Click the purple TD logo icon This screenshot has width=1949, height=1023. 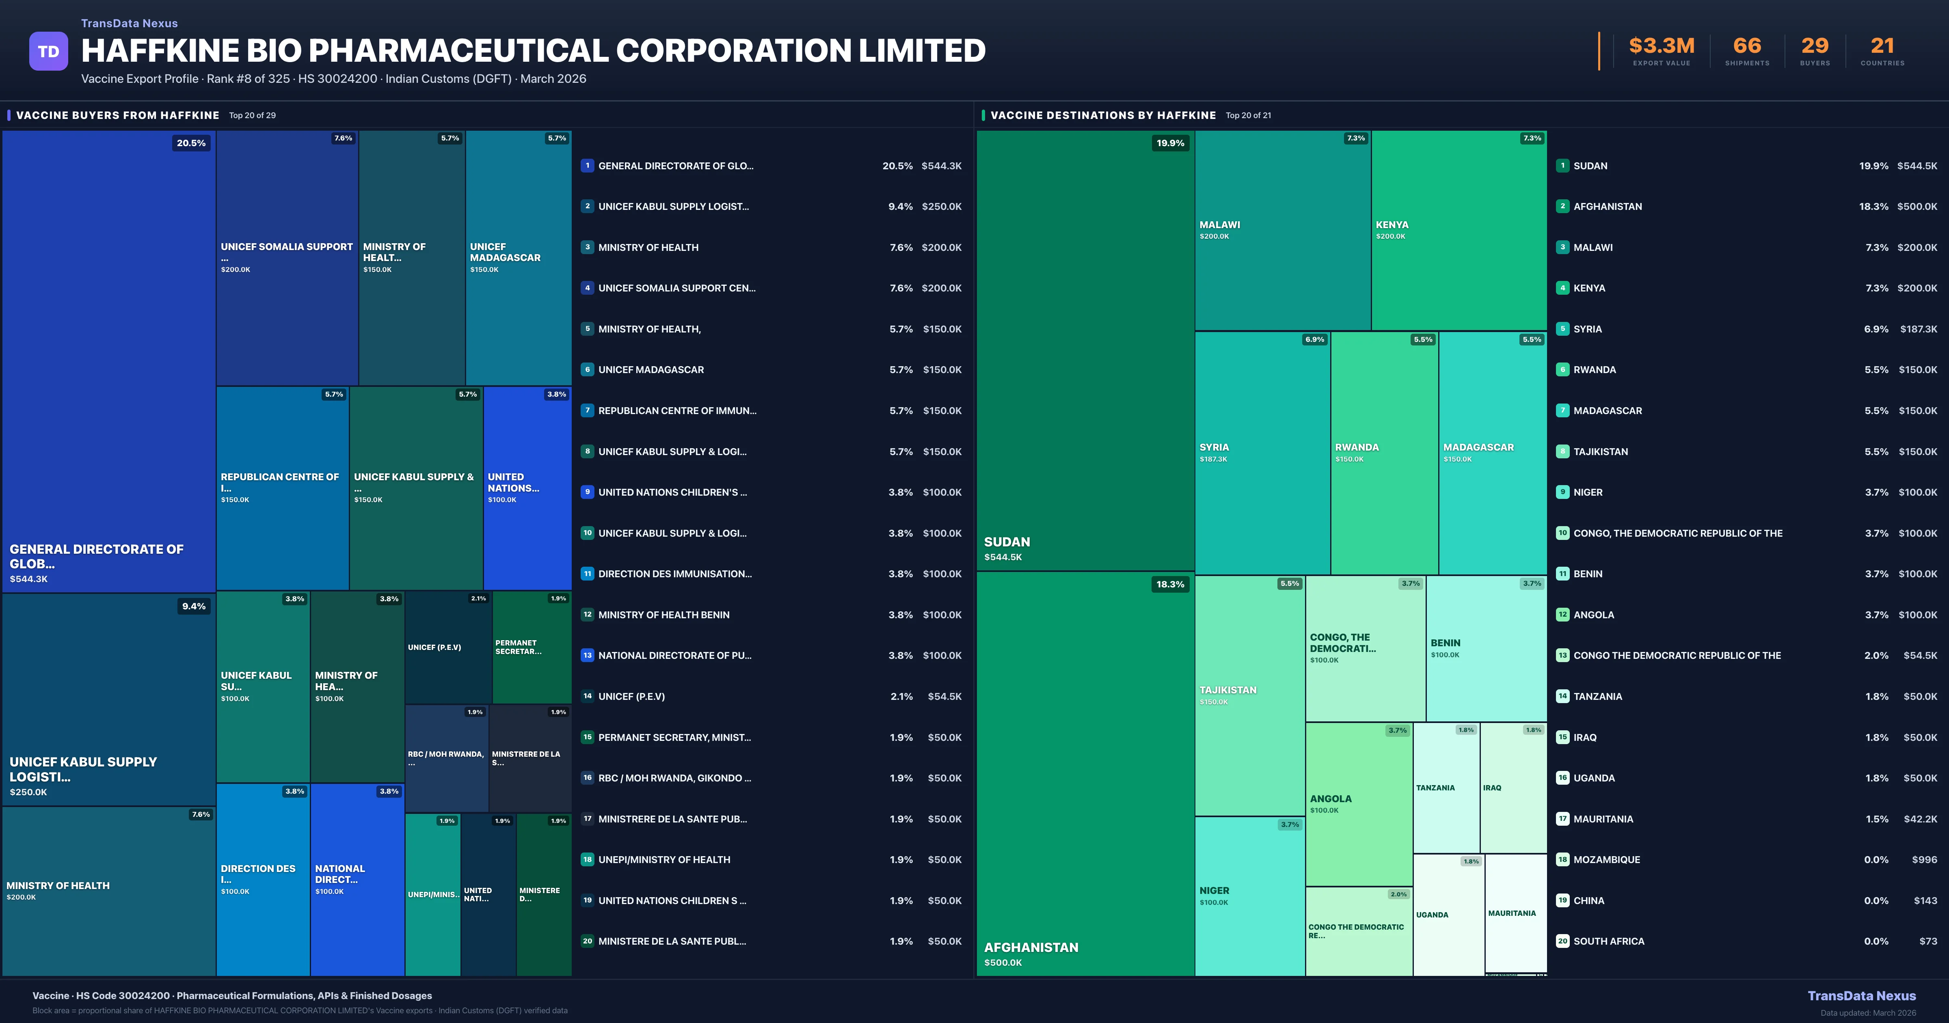pos(48,52)
